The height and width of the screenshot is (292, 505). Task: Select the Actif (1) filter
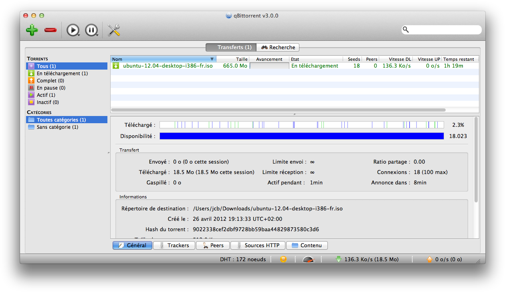tap(67, 95)
